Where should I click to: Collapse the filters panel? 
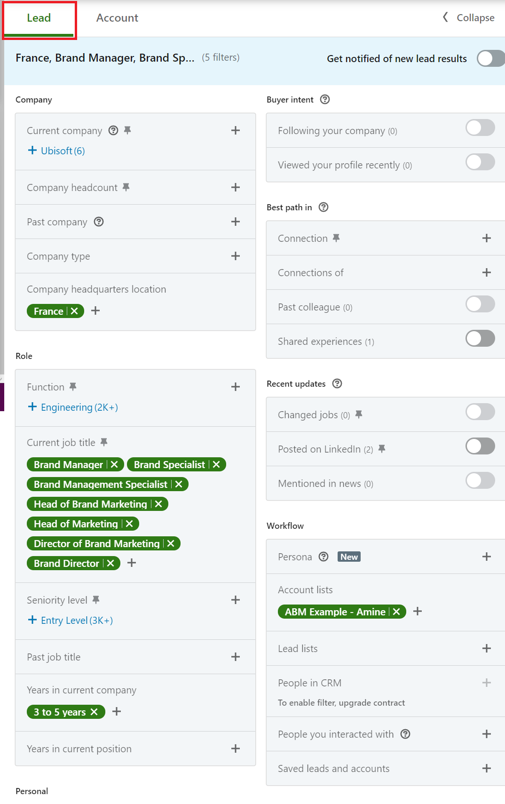click(469, 18)
